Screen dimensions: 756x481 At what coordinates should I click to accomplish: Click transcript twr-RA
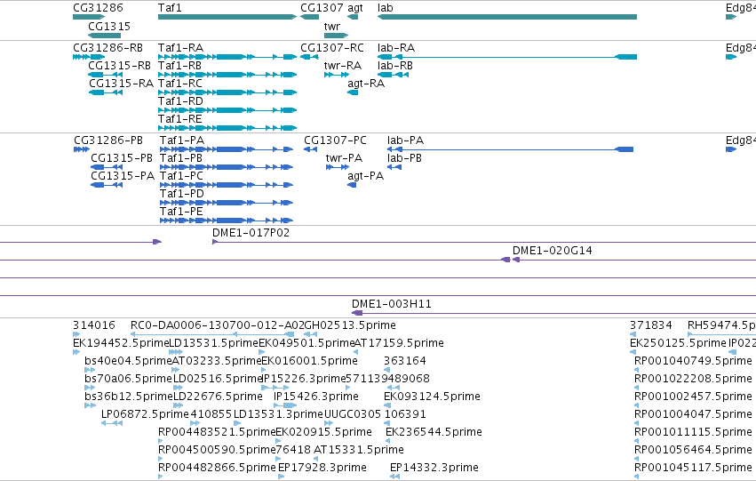click(x=337, y=75)
